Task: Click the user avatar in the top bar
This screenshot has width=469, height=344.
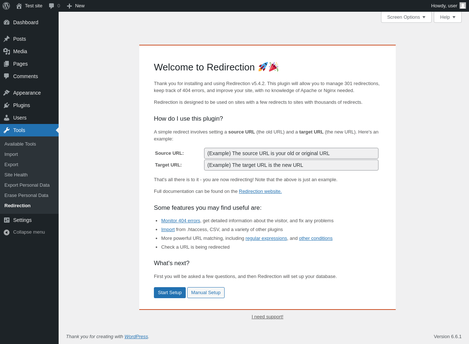Action: coord(463,6)
